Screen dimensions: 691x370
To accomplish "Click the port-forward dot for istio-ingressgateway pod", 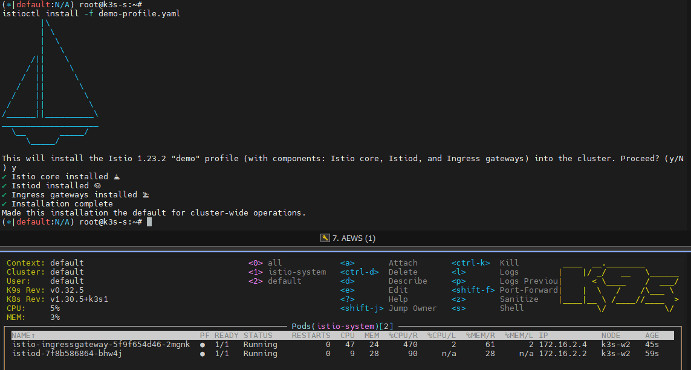I will pos(203,345).
